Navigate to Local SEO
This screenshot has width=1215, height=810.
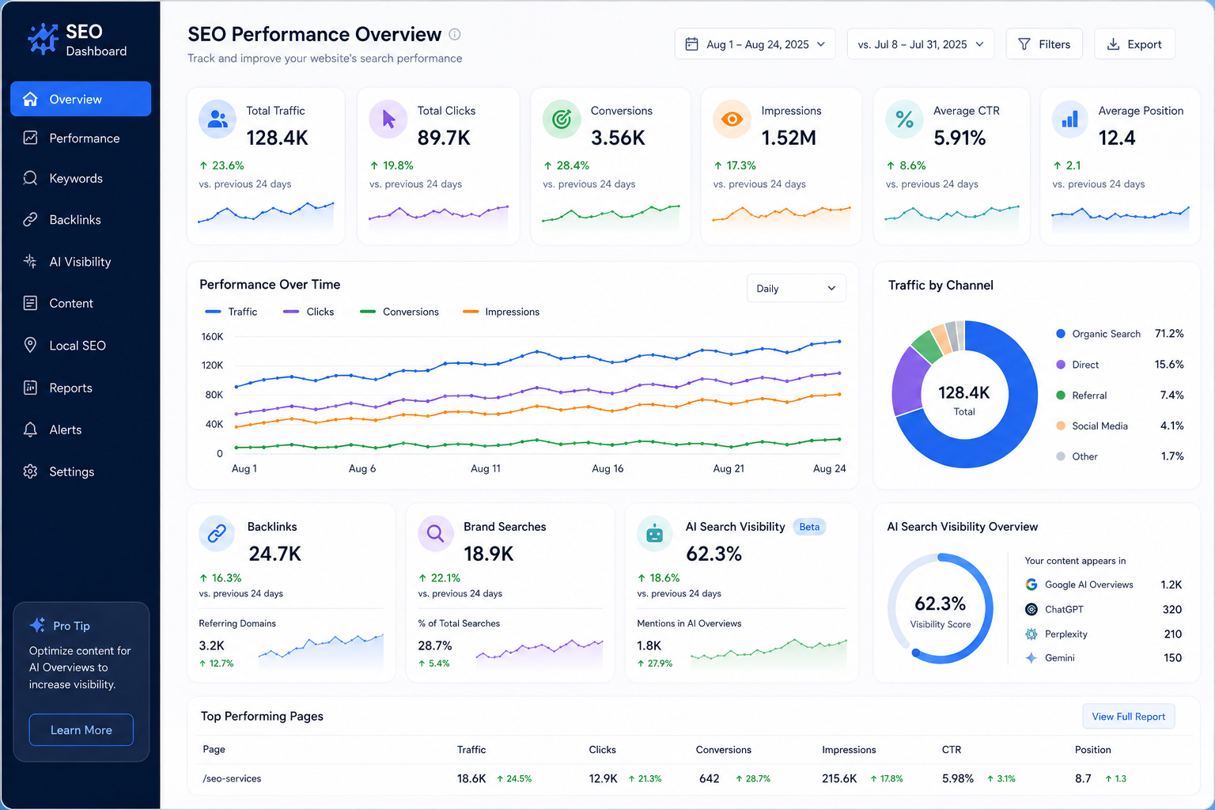(81, 345)
